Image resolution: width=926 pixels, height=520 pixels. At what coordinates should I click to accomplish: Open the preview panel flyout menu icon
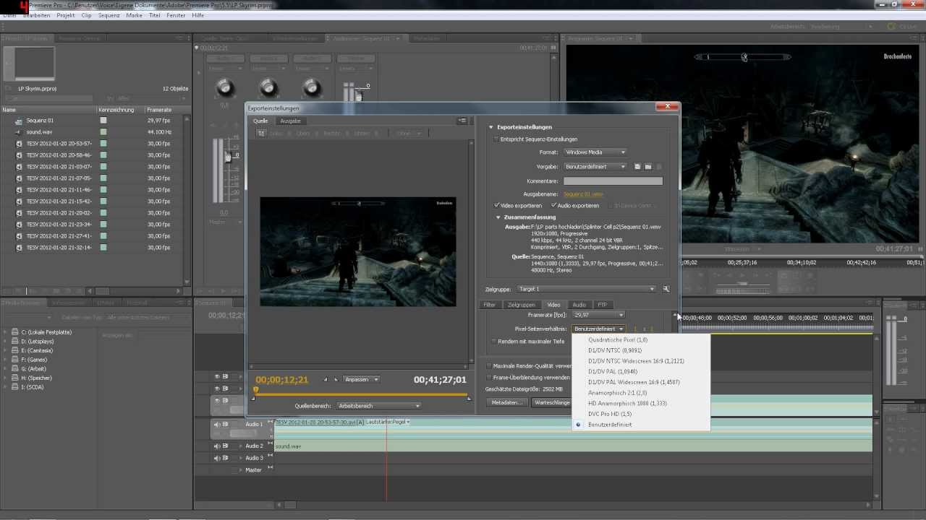click(x=462, y=121)
